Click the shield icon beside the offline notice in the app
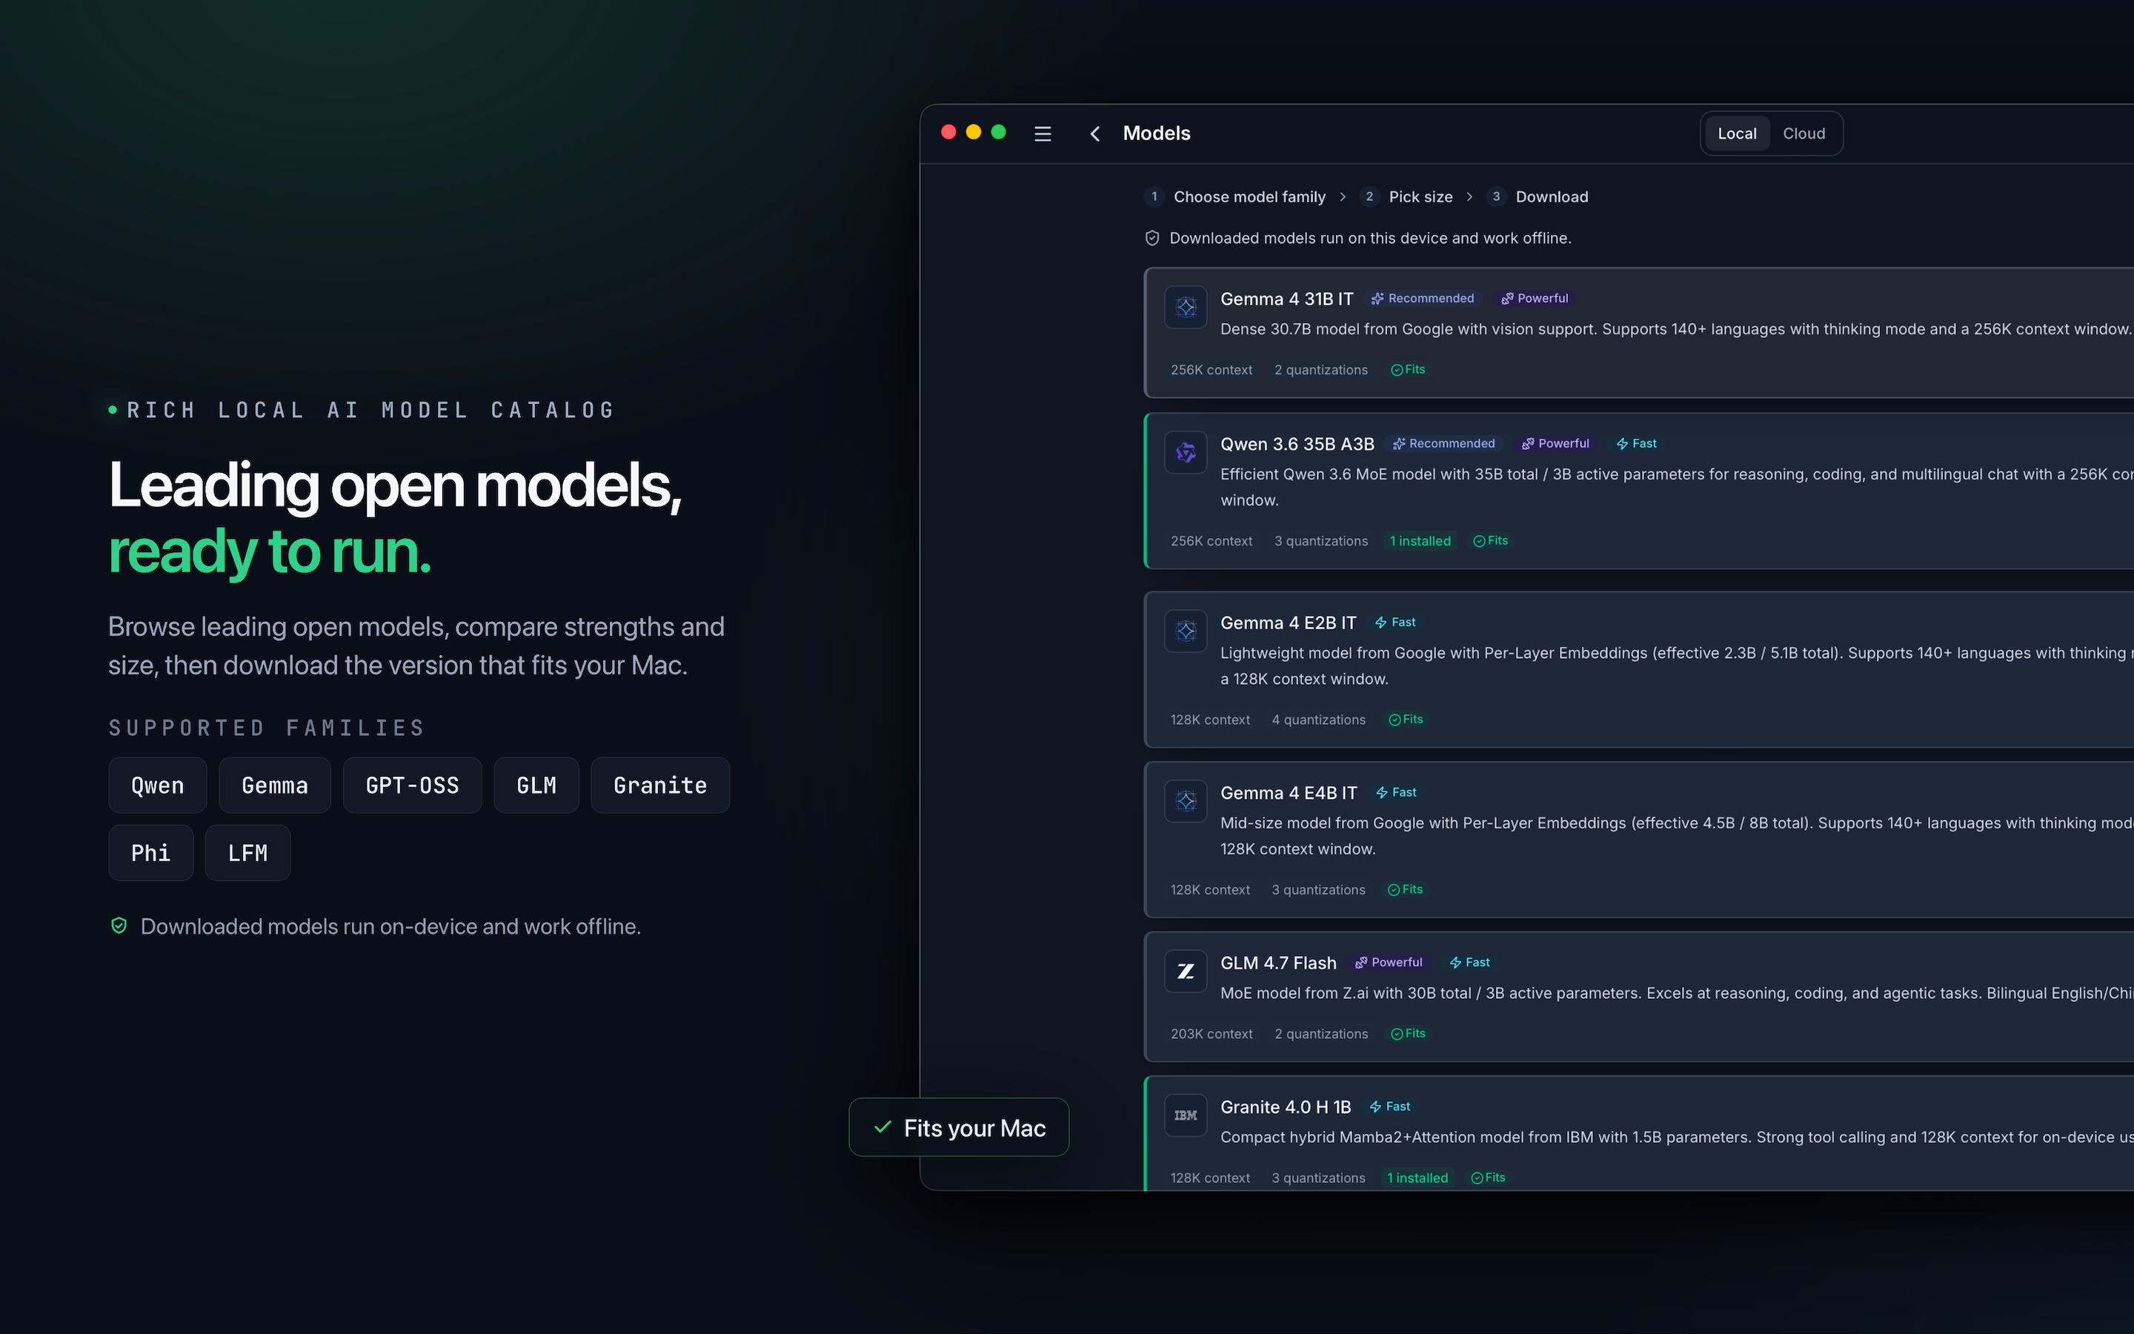2134x1334 pixels. (x=1151, y=238)
